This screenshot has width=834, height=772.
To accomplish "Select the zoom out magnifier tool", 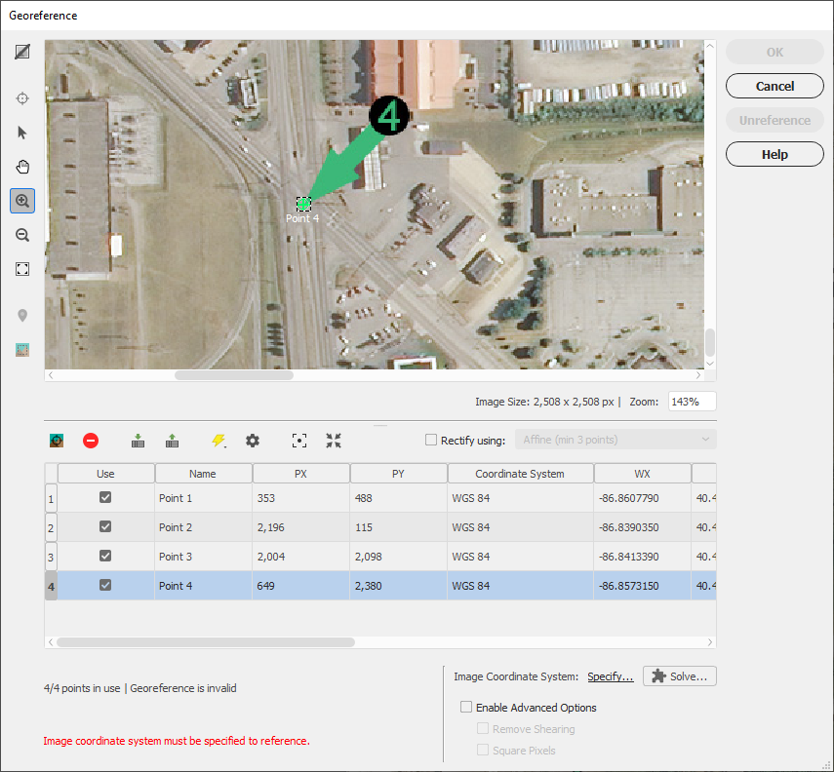I will pos(22,235).
